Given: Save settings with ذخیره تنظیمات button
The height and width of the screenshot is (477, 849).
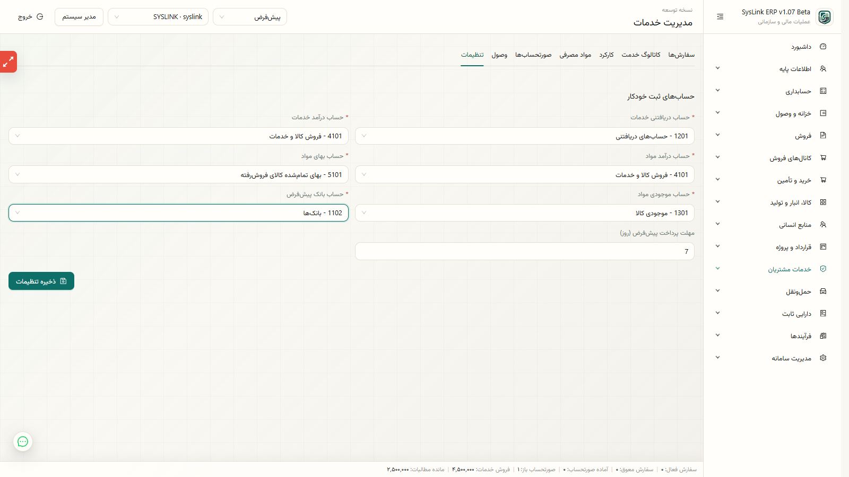Looking at the screenshot, I should [41, 281].
